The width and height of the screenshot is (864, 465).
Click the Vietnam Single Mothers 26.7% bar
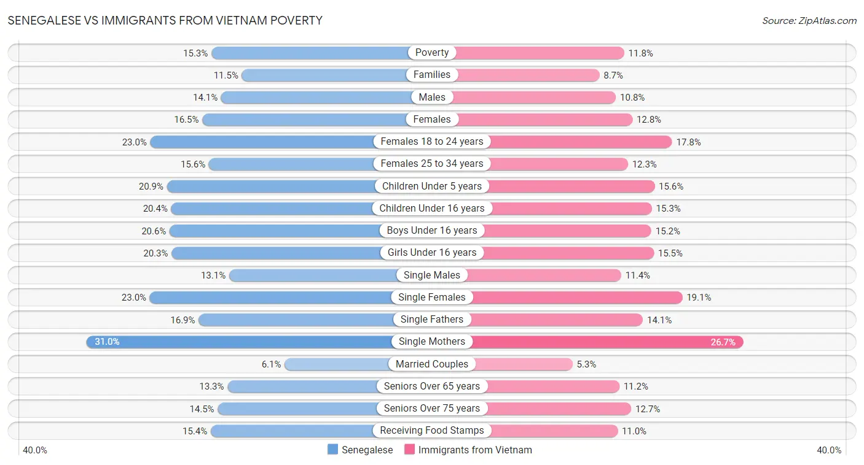tap(602, 342)
